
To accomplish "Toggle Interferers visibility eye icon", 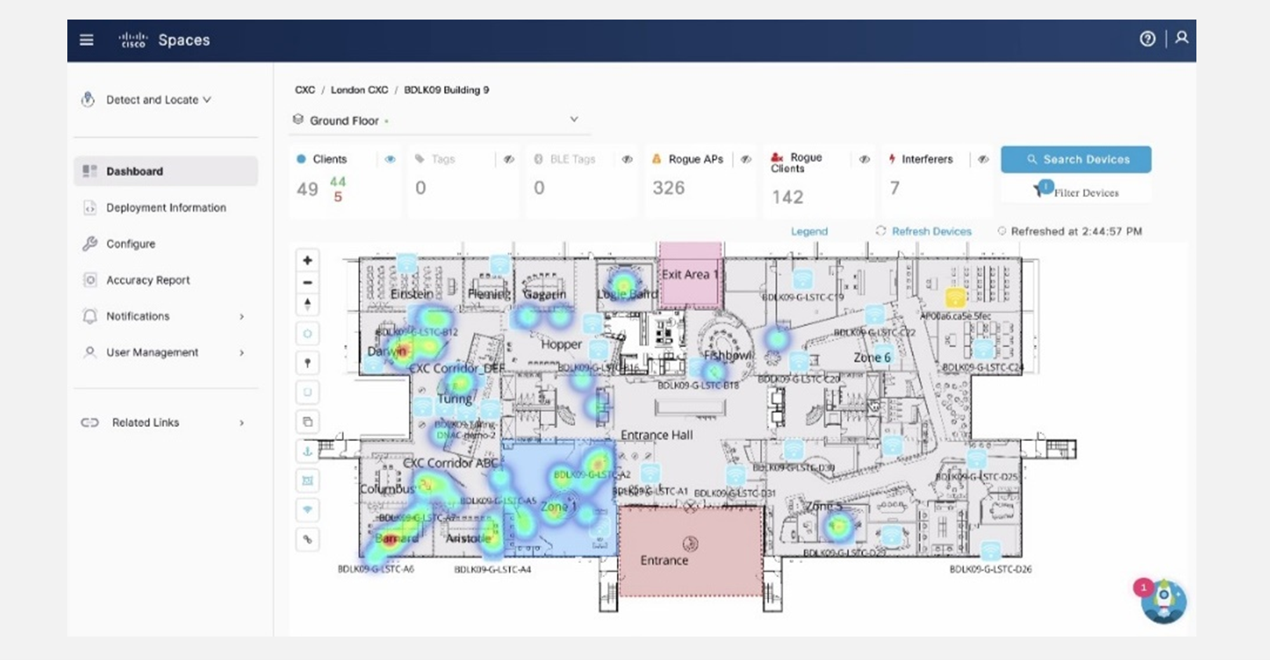I will 983,160.
